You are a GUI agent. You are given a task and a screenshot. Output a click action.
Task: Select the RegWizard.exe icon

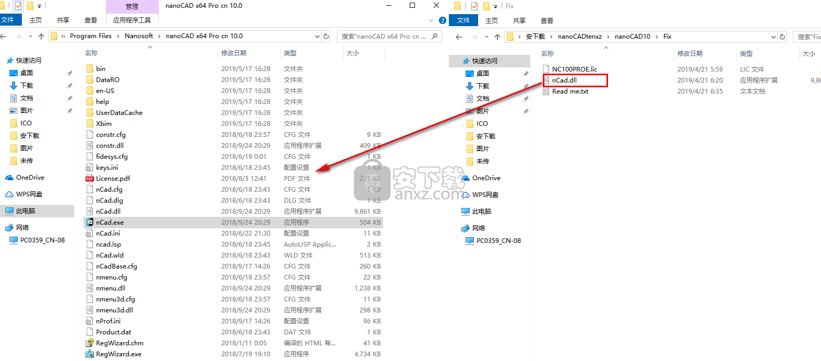tap(90, 354)
